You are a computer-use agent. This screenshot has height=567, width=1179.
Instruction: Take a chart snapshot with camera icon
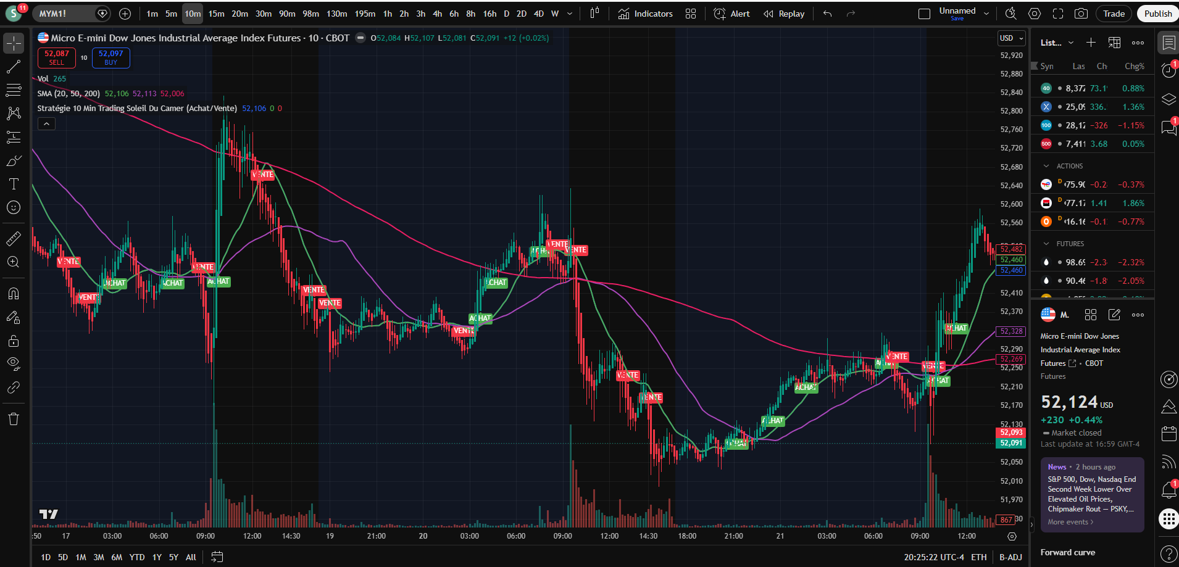click(1081, 14)
